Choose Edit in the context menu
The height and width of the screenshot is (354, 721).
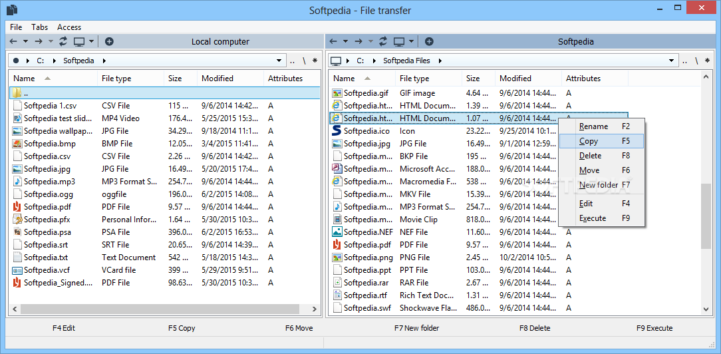coord(601,204)
